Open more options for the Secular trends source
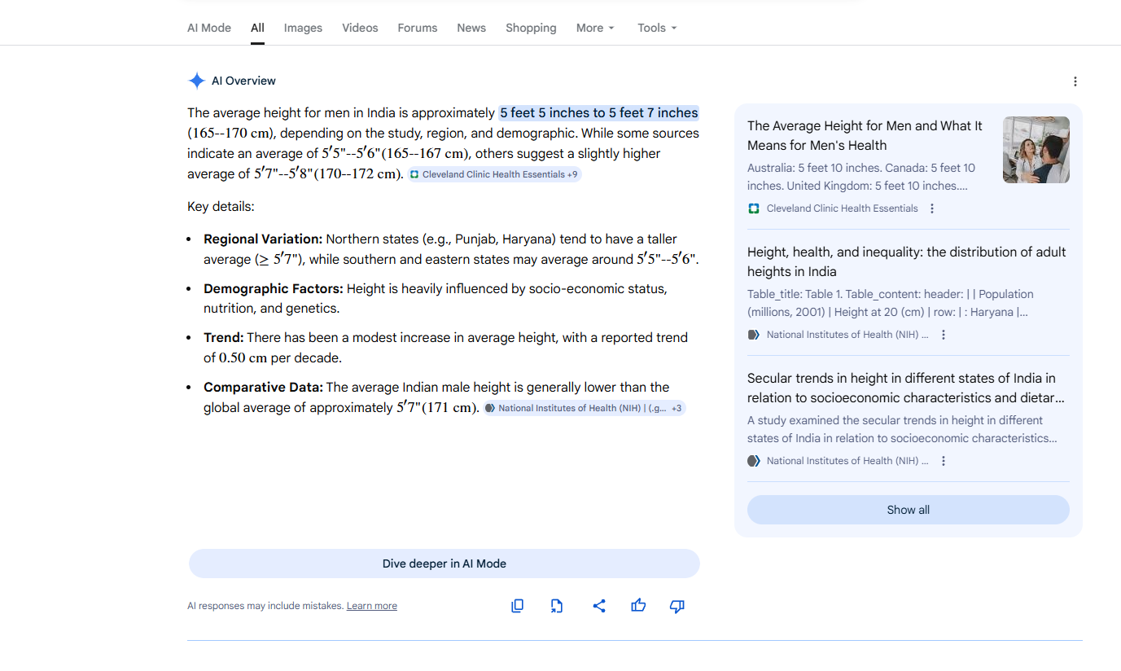The height and width of the screenshot is (671, 1121). (944, 461)
